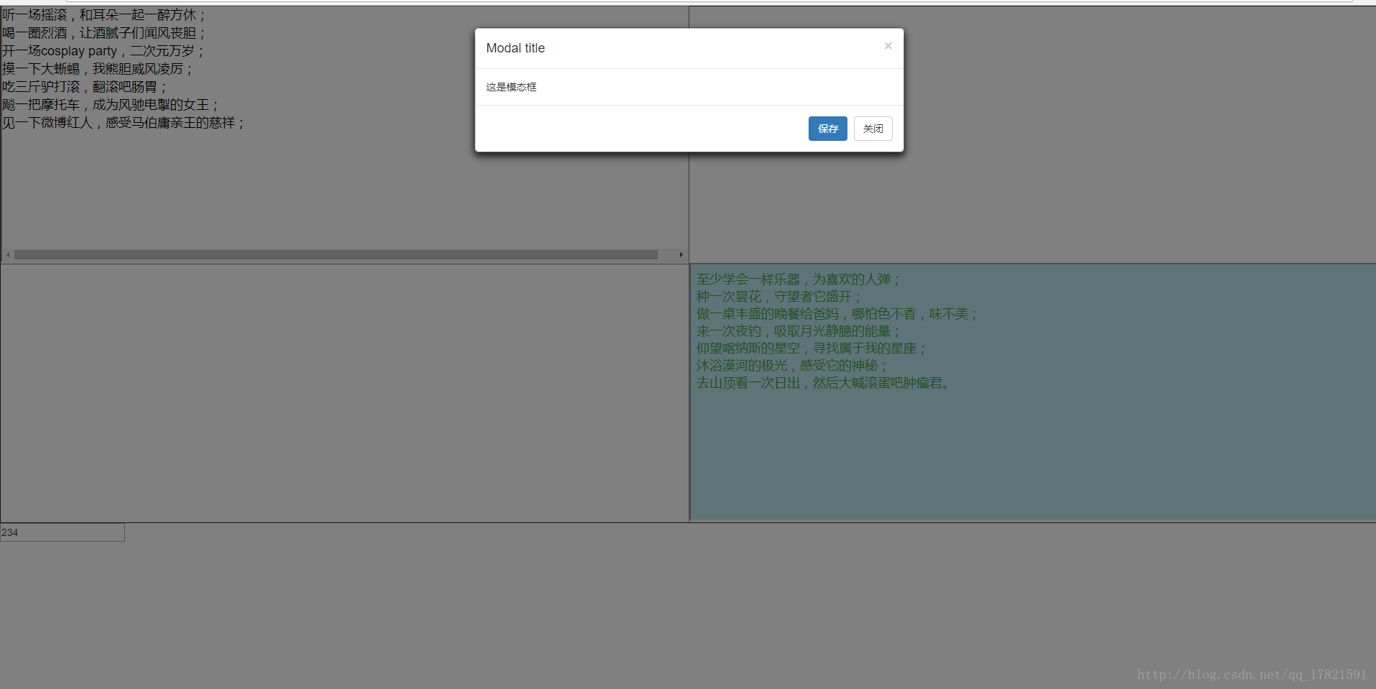Click the blue 保存 button

[827, 129]
